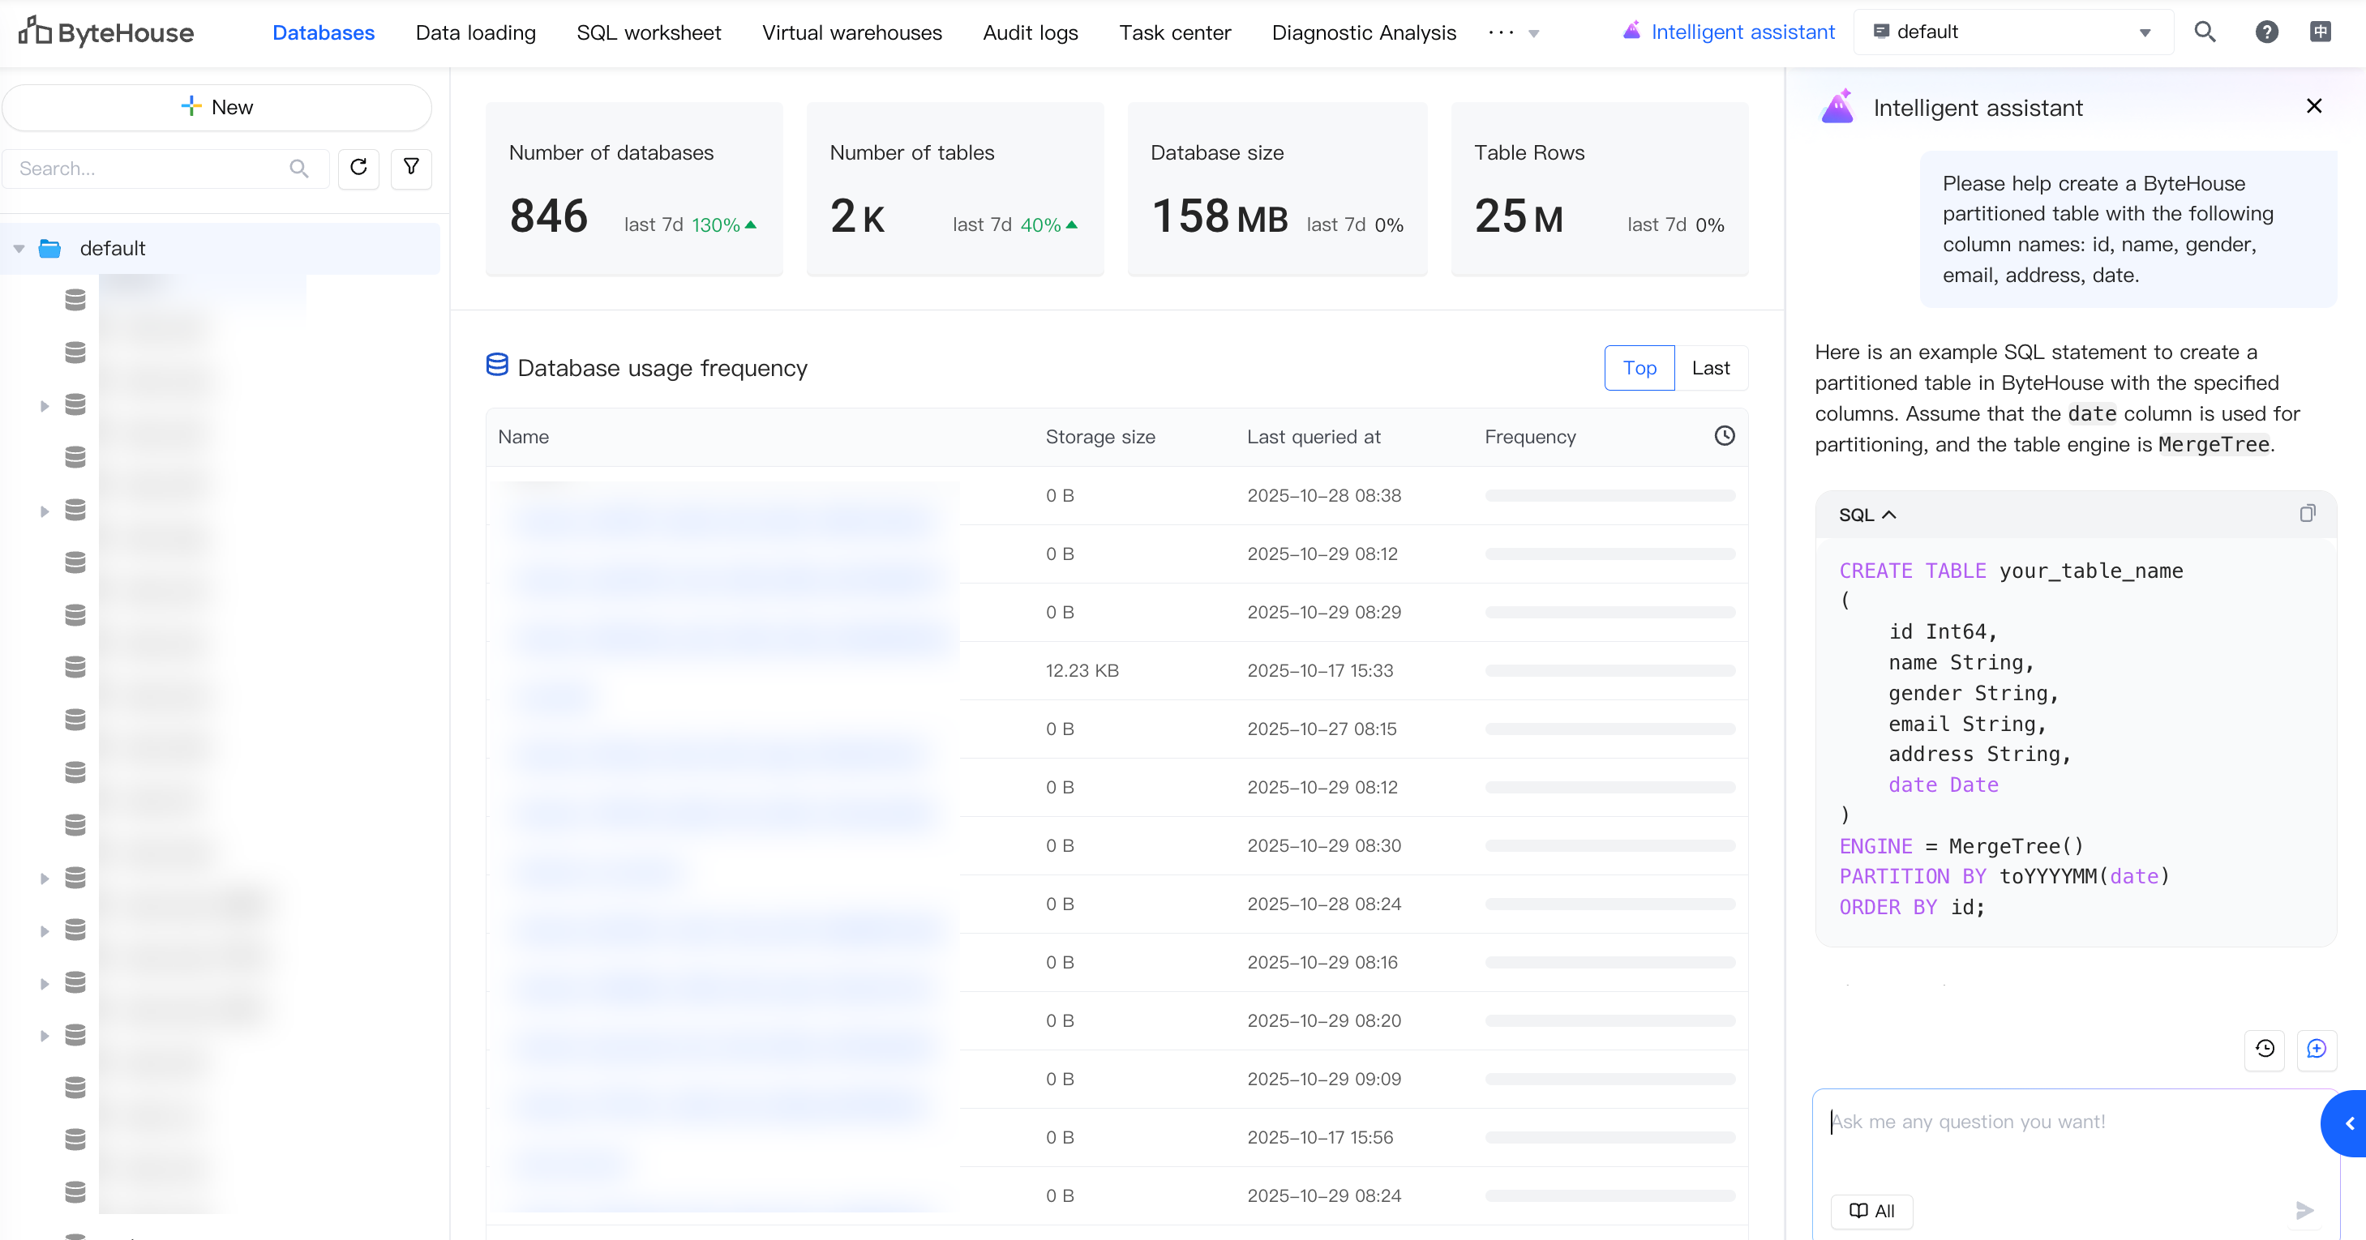
Task: Go to Virtual warehouses tab
Action: pos(851,33)
